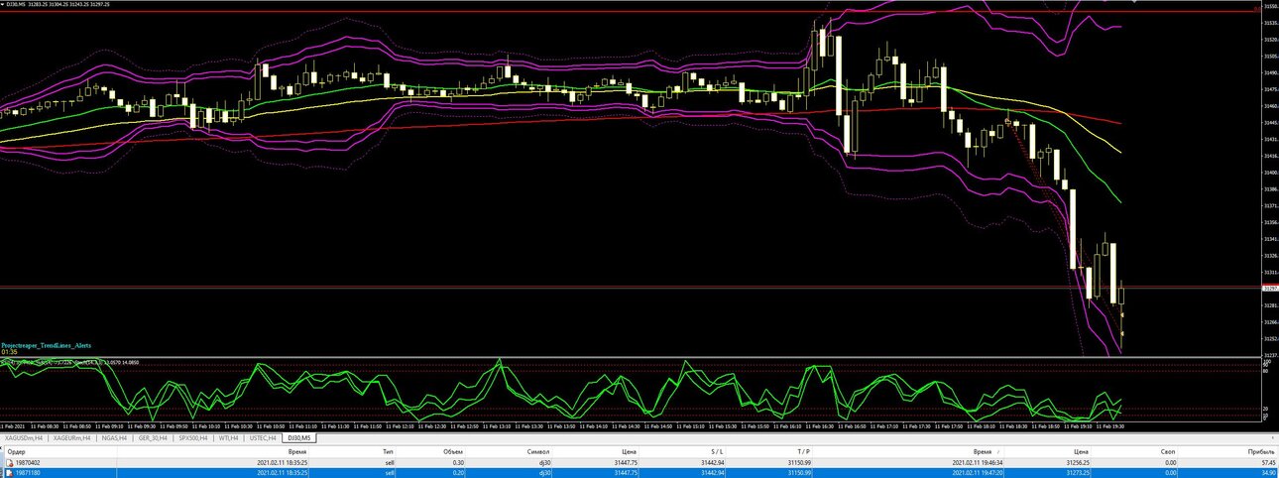1279x478 pixels.
Task: Click close price 31273.25
Action: [x=1078, y=473]
